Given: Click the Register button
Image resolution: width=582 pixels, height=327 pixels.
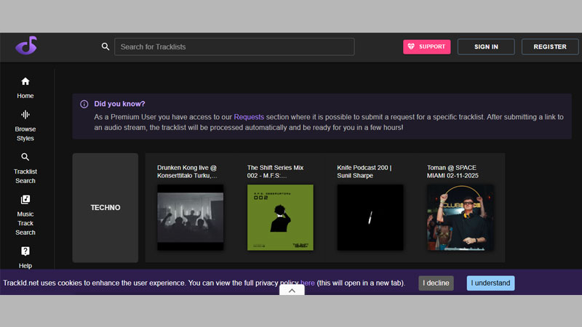Looking at the screenshot, I should [549, 47].
